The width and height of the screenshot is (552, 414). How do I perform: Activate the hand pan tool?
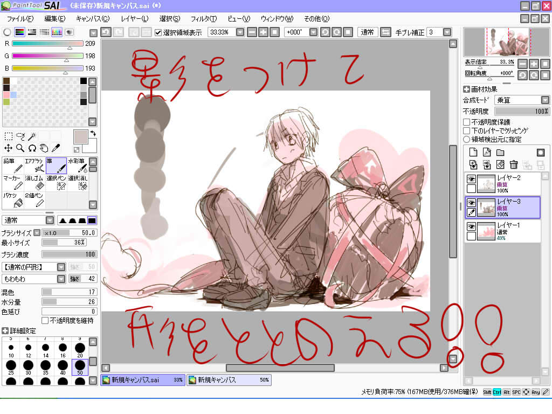pyautogui.click(x=44, y=148)
